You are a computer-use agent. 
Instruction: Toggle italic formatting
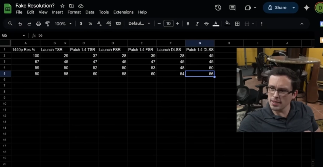coord(197,24)
